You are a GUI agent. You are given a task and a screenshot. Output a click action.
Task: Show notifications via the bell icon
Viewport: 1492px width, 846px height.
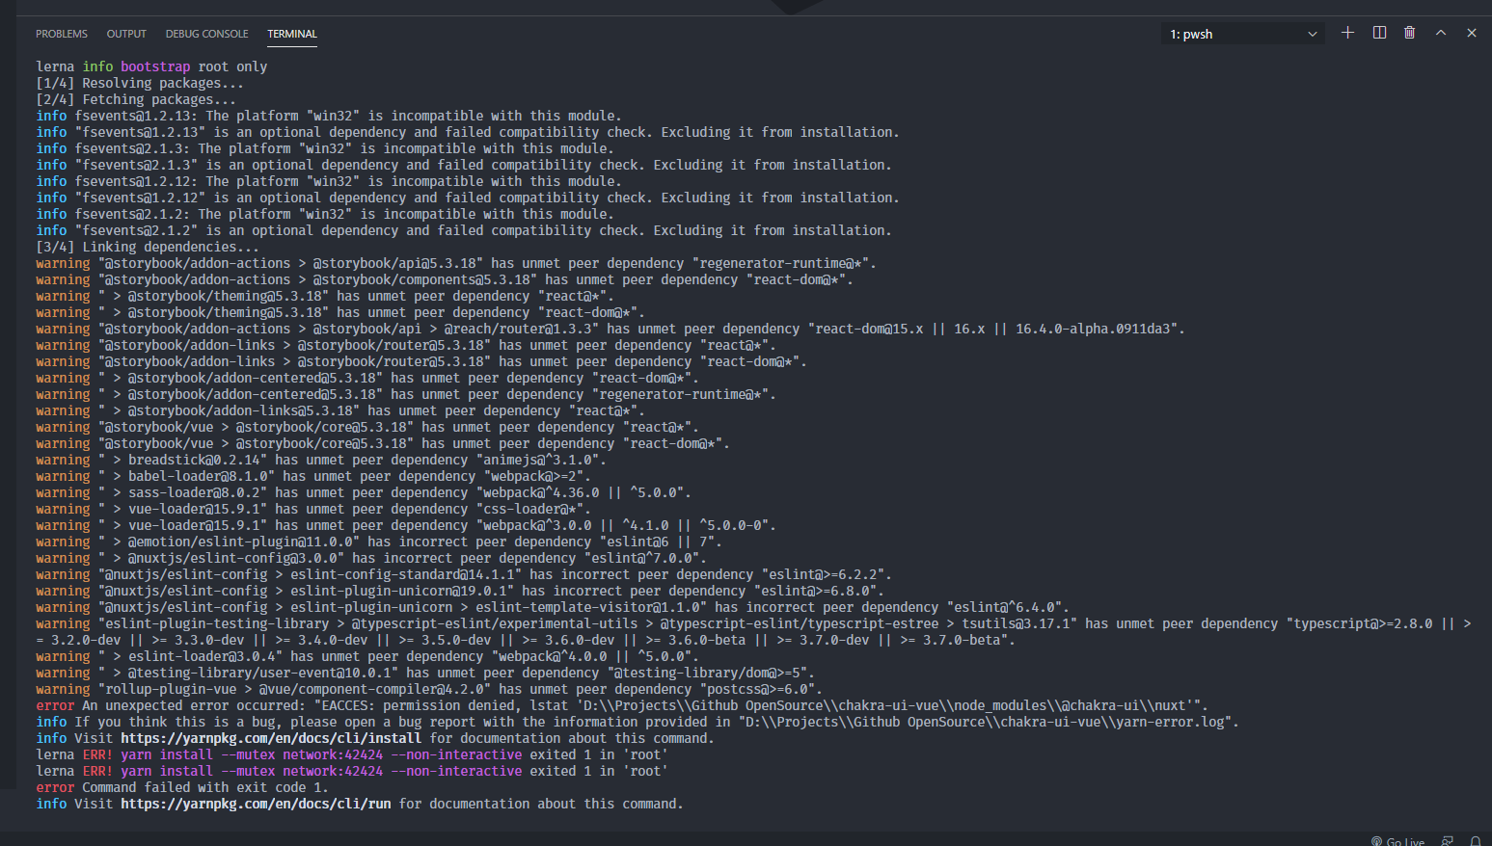pyautogui.click(x=1477, y=839)
